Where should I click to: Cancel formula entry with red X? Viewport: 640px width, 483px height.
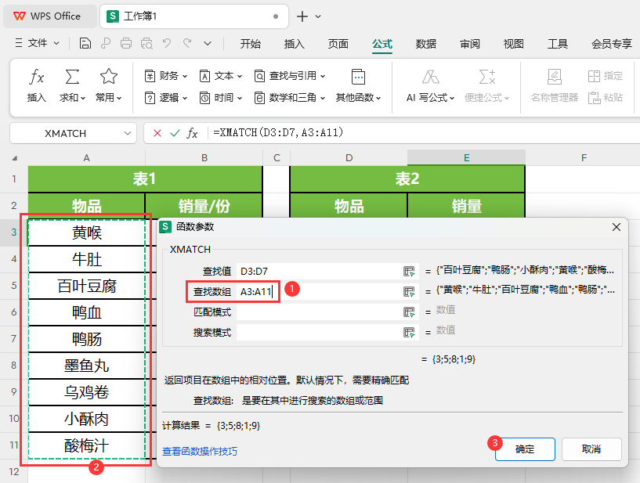(157, 133)
